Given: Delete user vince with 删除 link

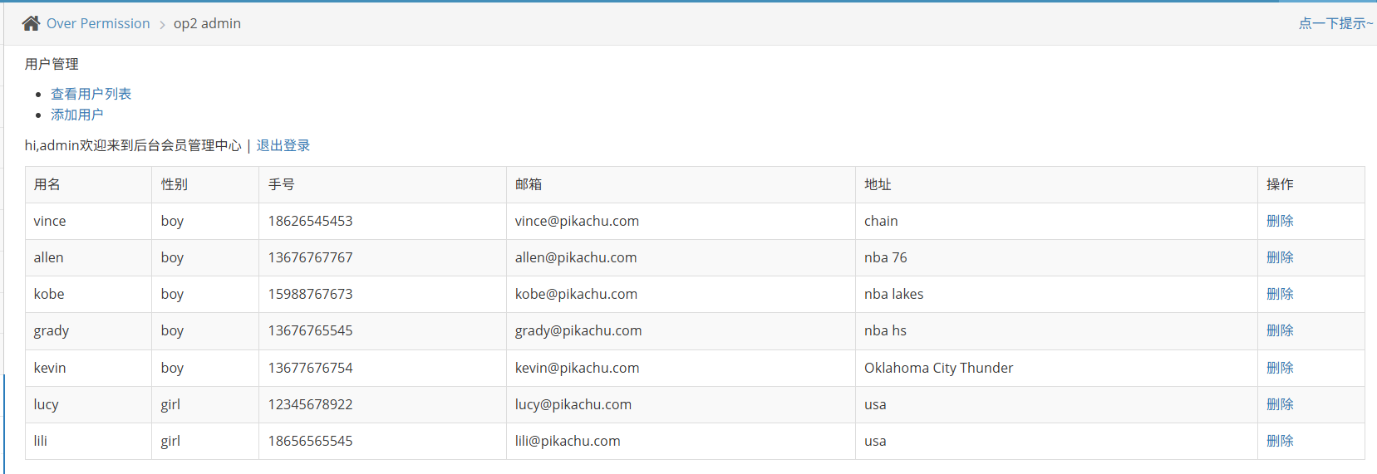Looking at the screenshot, I should click(x=1280, y=221).
